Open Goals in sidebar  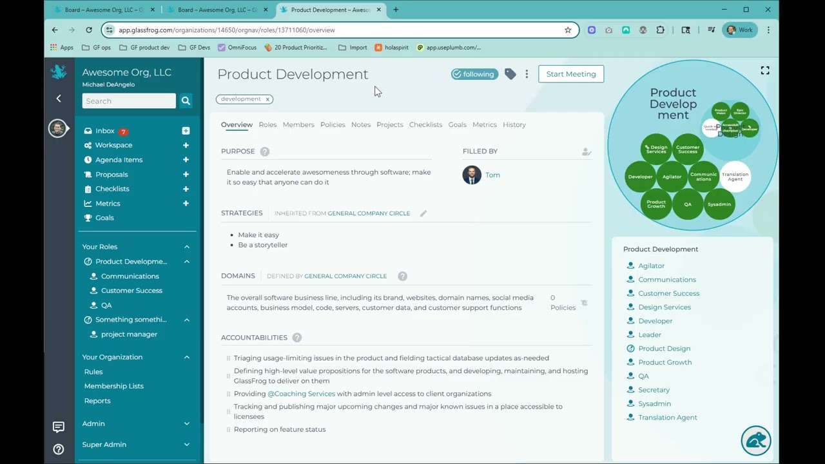click(104, 218)
